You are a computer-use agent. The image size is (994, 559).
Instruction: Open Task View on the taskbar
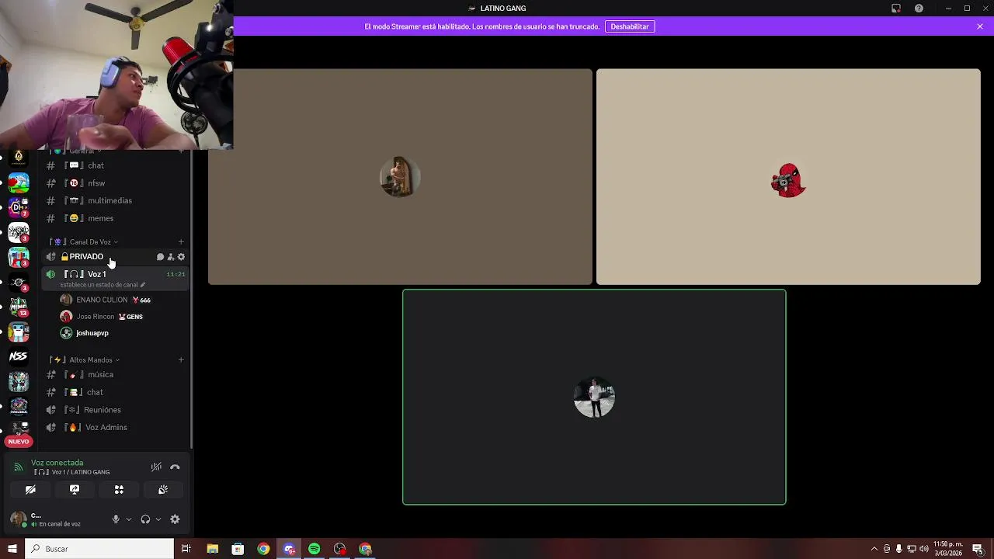click(x=186, y=549)
